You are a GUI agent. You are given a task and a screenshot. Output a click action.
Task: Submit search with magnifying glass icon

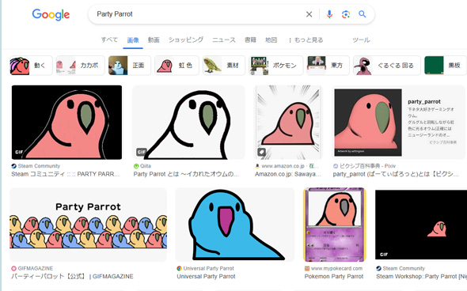point(363,14)
